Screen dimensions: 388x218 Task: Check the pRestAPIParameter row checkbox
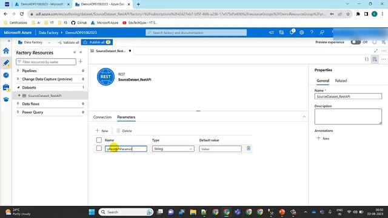click(99, 148)
